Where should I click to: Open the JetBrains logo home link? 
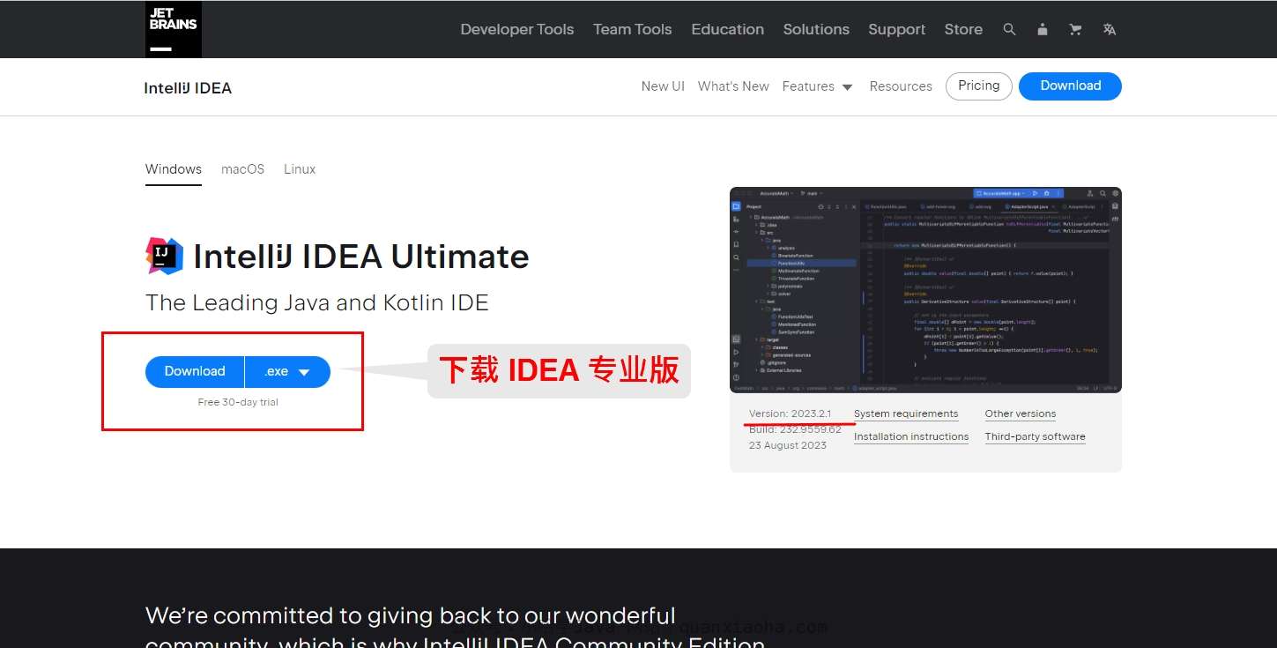pos(173,29)
